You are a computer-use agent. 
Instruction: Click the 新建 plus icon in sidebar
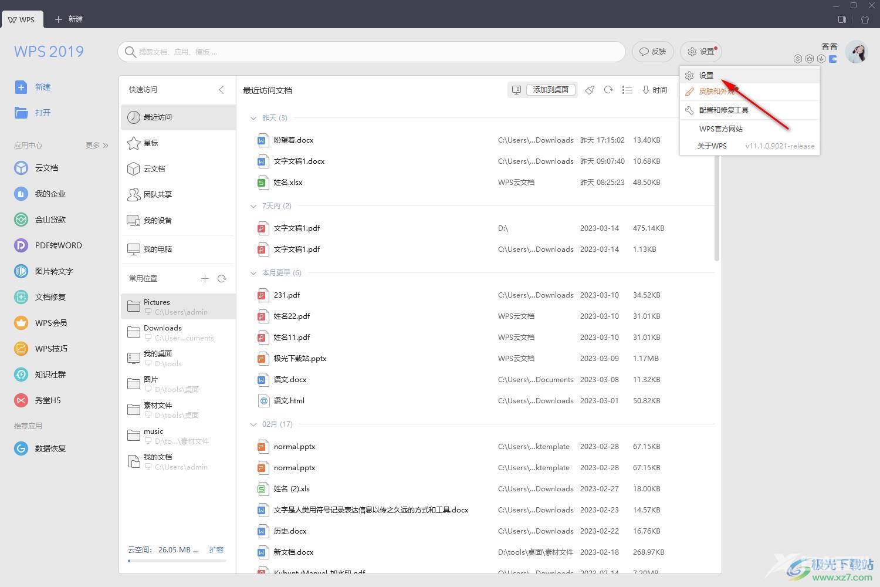[x=21, y=87]
